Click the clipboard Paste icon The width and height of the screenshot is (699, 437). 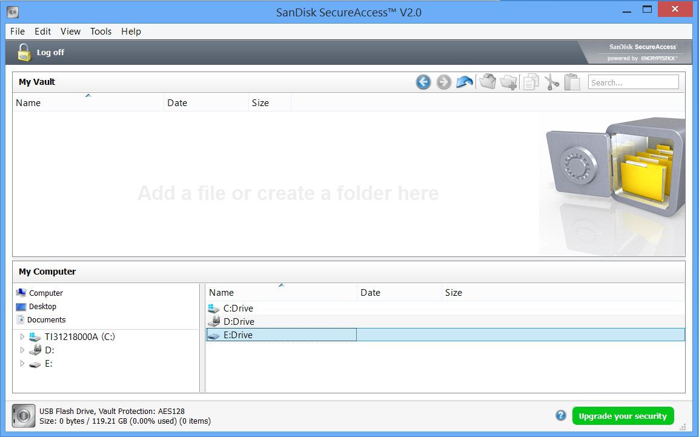pos(572,82)
